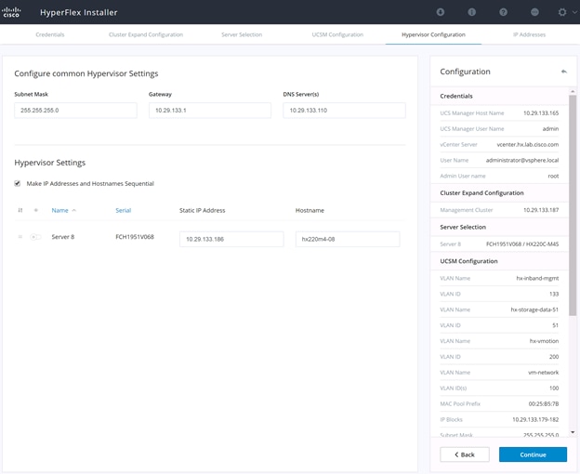Uncheck Make IP Addresses and Hostnames Sequential
This screenshot has height=474, width=580.
pyautogui.click(x=18, y=183)
